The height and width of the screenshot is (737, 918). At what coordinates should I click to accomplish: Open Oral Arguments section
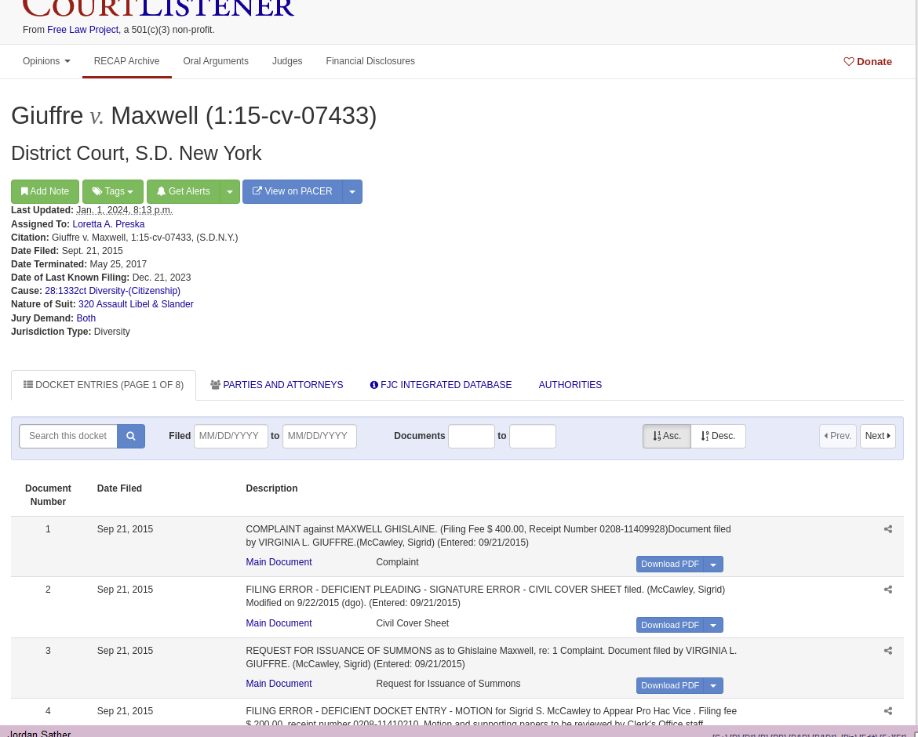coord(216,61)
